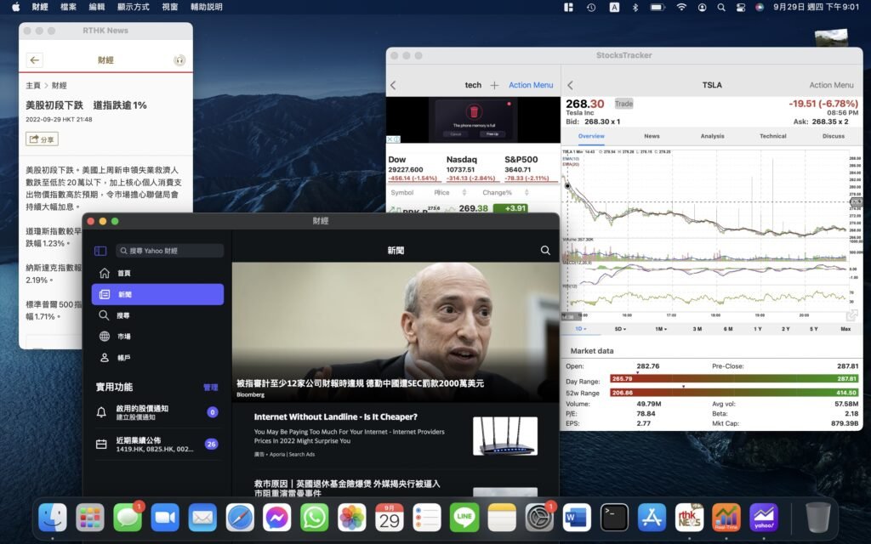Open 救市原因 英國退休基金 article
The image size is (871, 544).
[x=347, y=488]
